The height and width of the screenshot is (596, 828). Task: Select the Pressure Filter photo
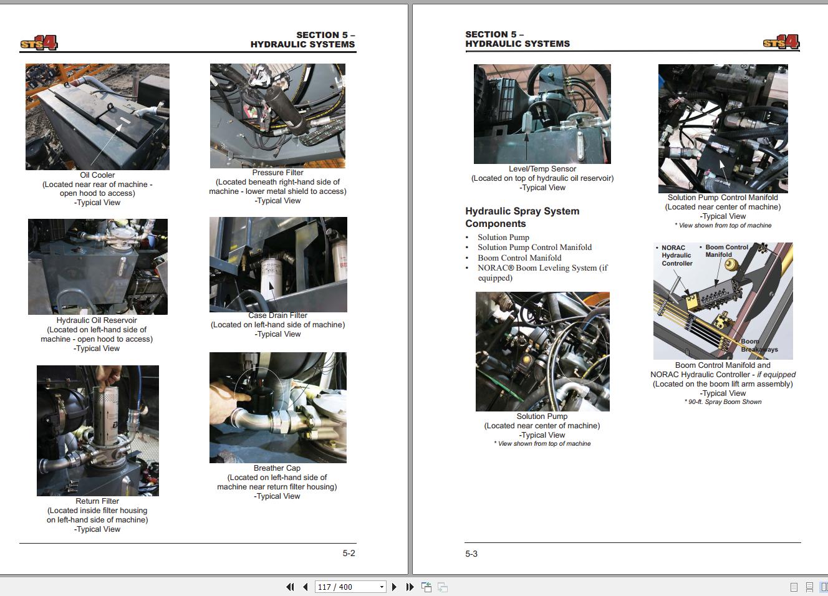(x=277, y=116)
